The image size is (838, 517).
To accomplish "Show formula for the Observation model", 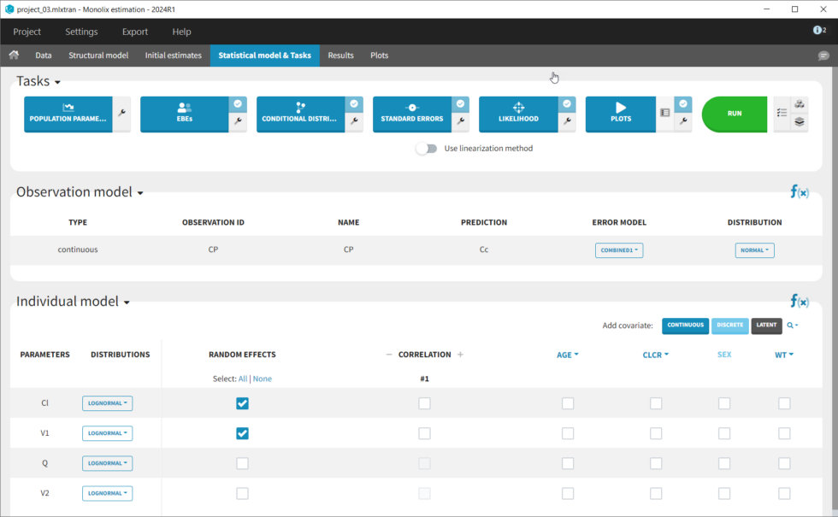I will pos(799,192).
